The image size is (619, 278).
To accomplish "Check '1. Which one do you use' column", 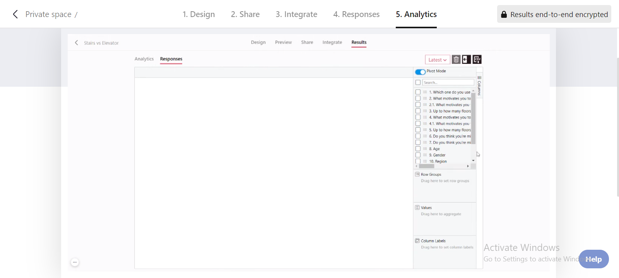I will click(x=418, y=92).
